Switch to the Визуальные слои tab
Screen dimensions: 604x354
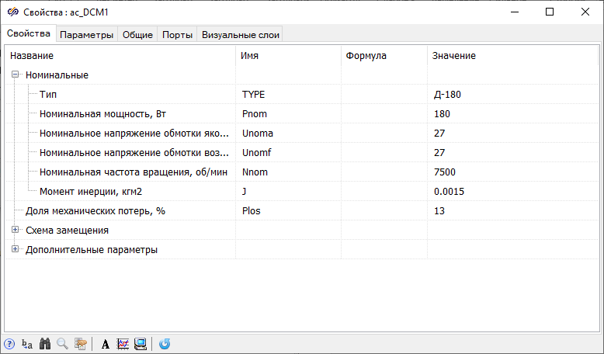(x=240, y=34)
